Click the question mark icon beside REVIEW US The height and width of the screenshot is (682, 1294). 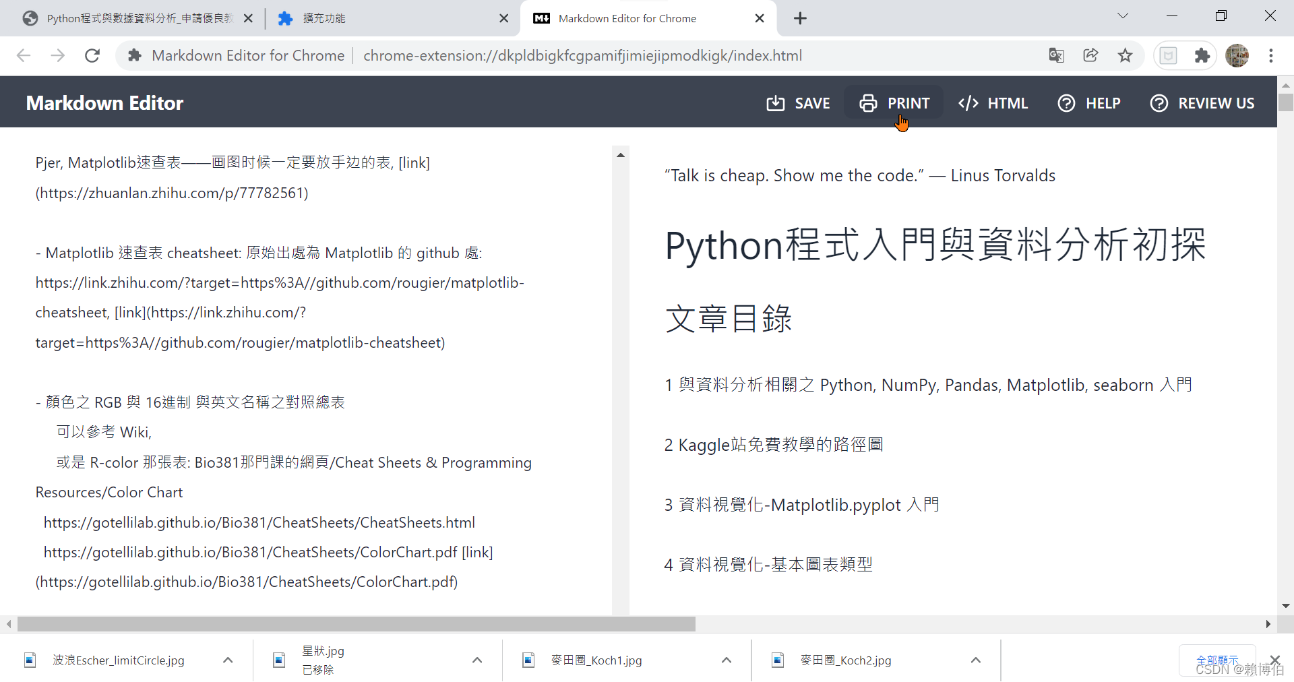(1159, 103)
